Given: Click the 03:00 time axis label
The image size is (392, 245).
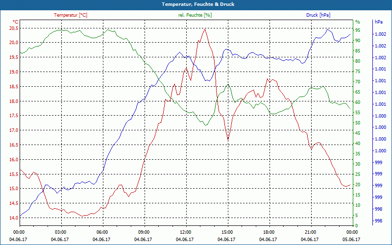Looking at the screenshot, I should tap(60, 232).
